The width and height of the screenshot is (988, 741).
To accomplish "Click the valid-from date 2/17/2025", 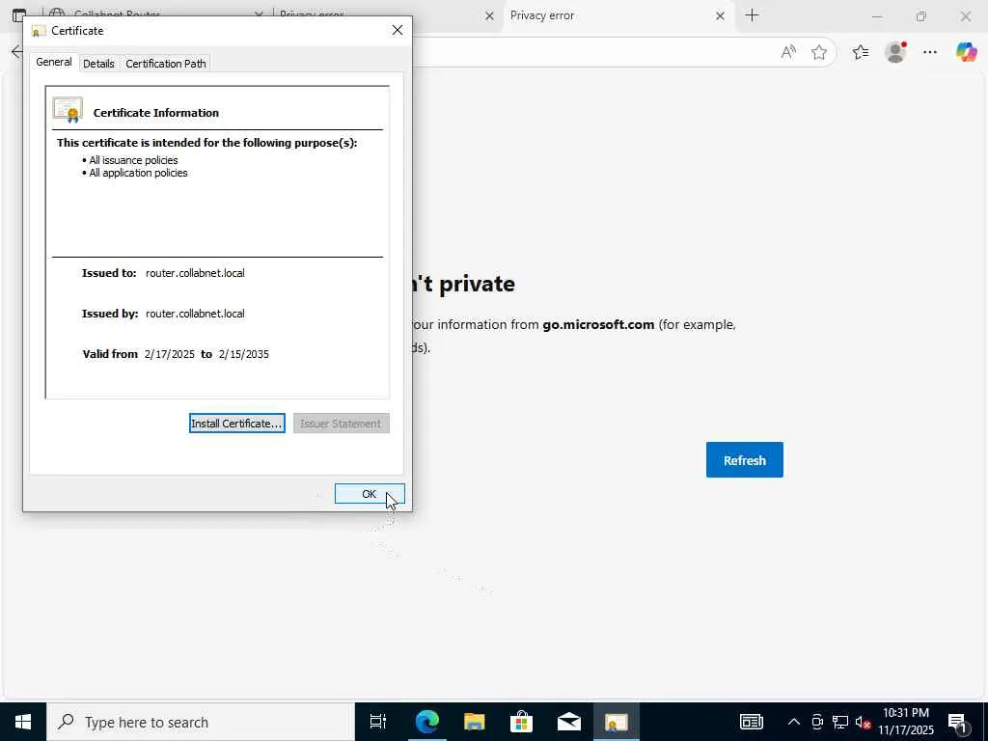I will [x=170, y=354].
